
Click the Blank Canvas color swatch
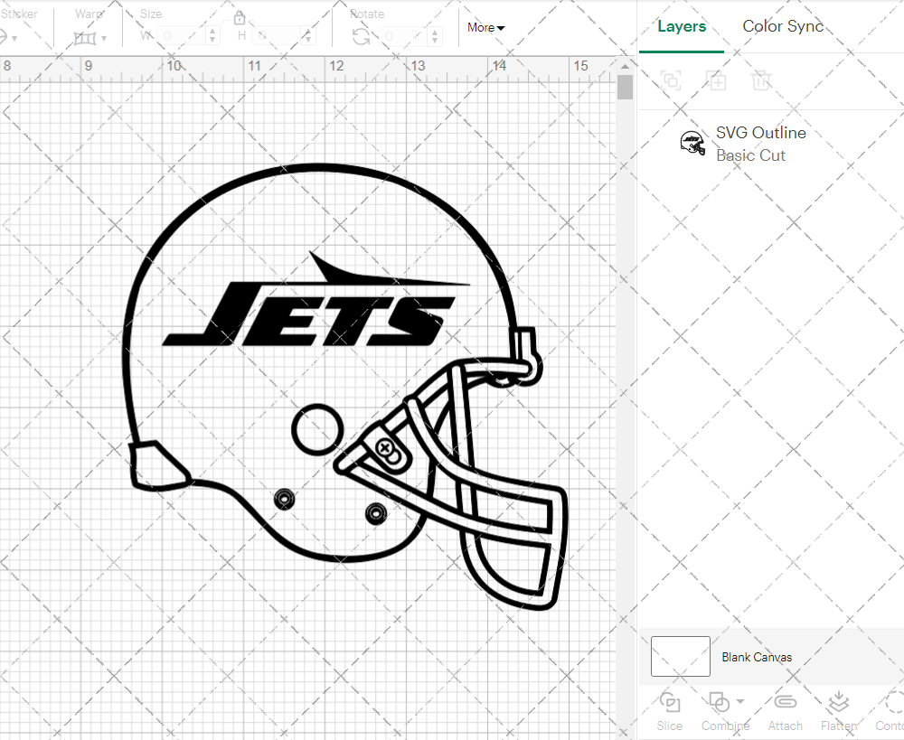click(x=680, y=657)
